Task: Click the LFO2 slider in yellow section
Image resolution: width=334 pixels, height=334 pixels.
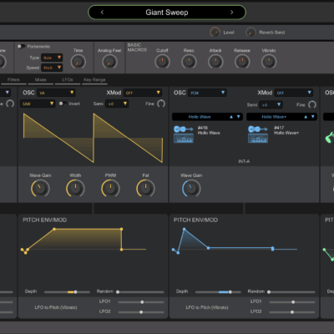Action: pyautogui.click(x=141, y=312)
